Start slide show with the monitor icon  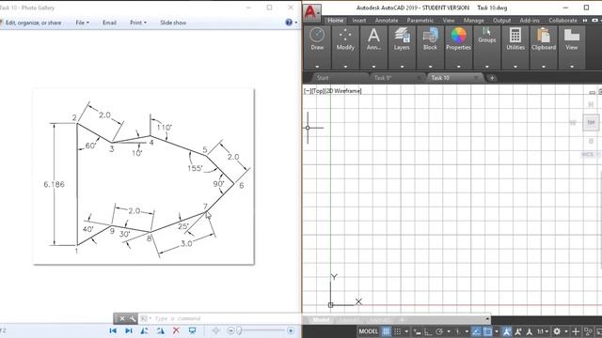(x=192, y=330)
